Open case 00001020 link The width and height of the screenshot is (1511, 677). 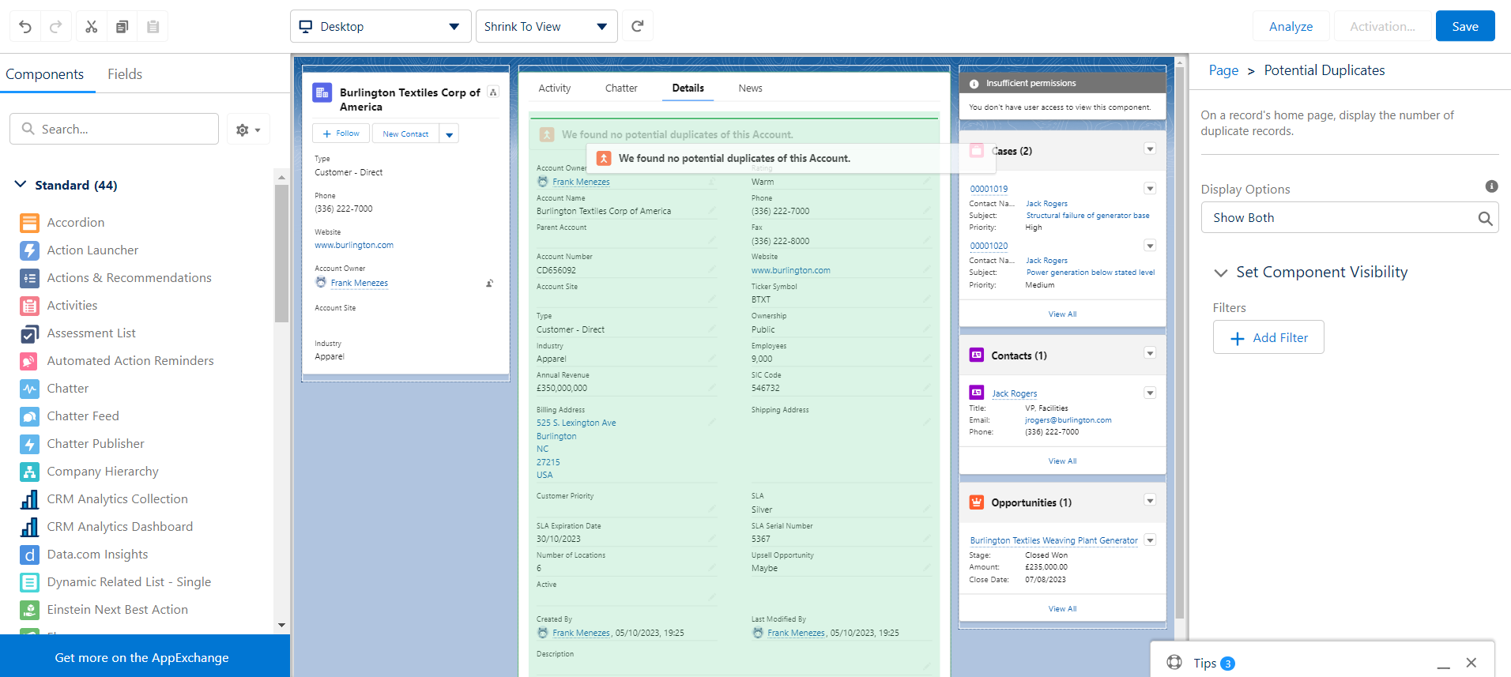tap(989, 246)
